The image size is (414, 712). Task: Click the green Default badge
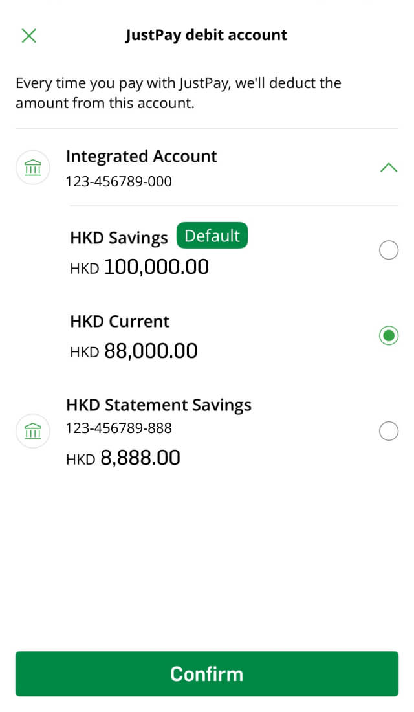tap(212, 236)
